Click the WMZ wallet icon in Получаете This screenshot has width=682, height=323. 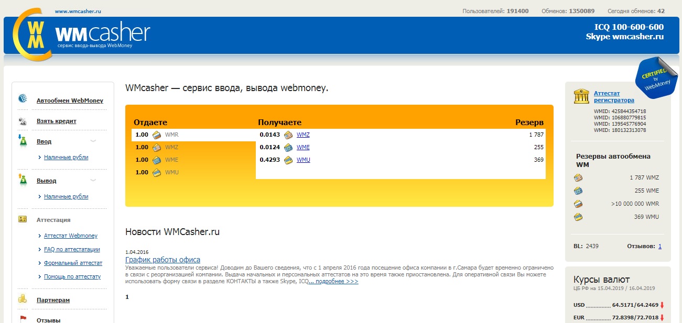[288, 135]
